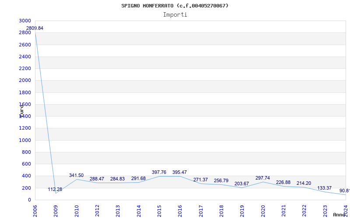Click the Importi subtitle
The width and height of the screenshot is (350, 219).
(175, 15)
